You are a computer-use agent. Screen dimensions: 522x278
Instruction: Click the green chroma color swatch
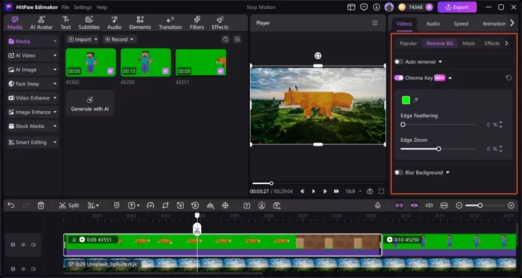click(x=406, y=100)
